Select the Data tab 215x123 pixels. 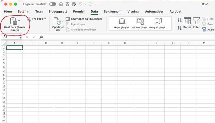click(94, 12)
